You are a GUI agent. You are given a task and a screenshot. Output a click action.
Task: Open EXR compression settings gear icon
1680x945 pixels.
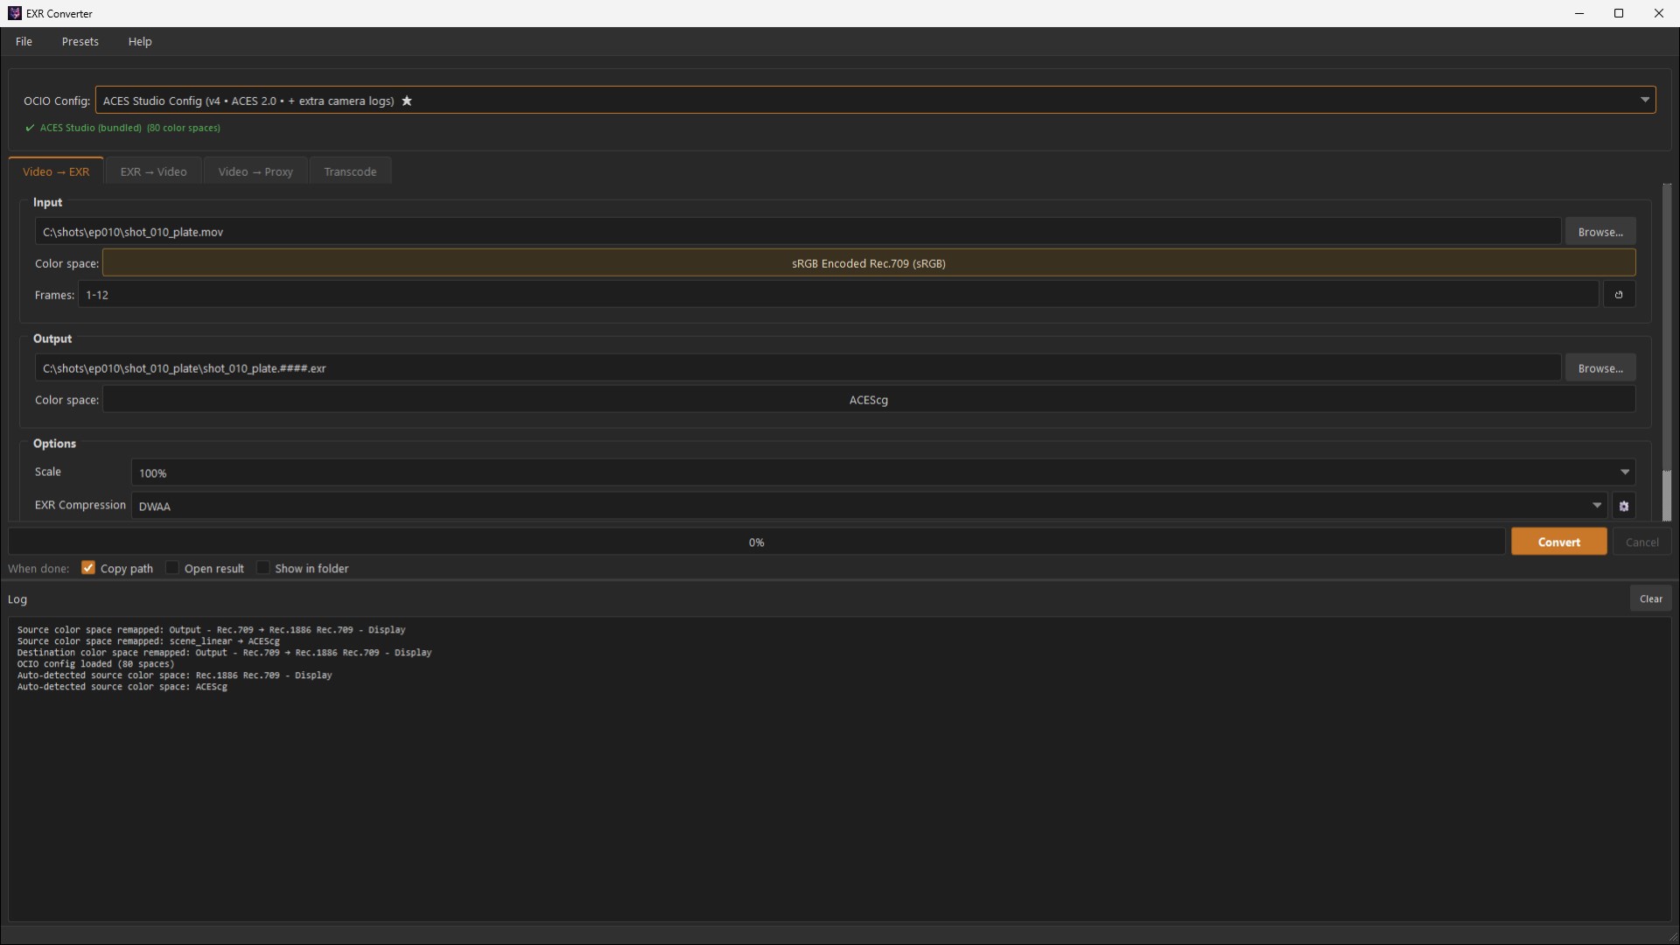point(1624,506)
